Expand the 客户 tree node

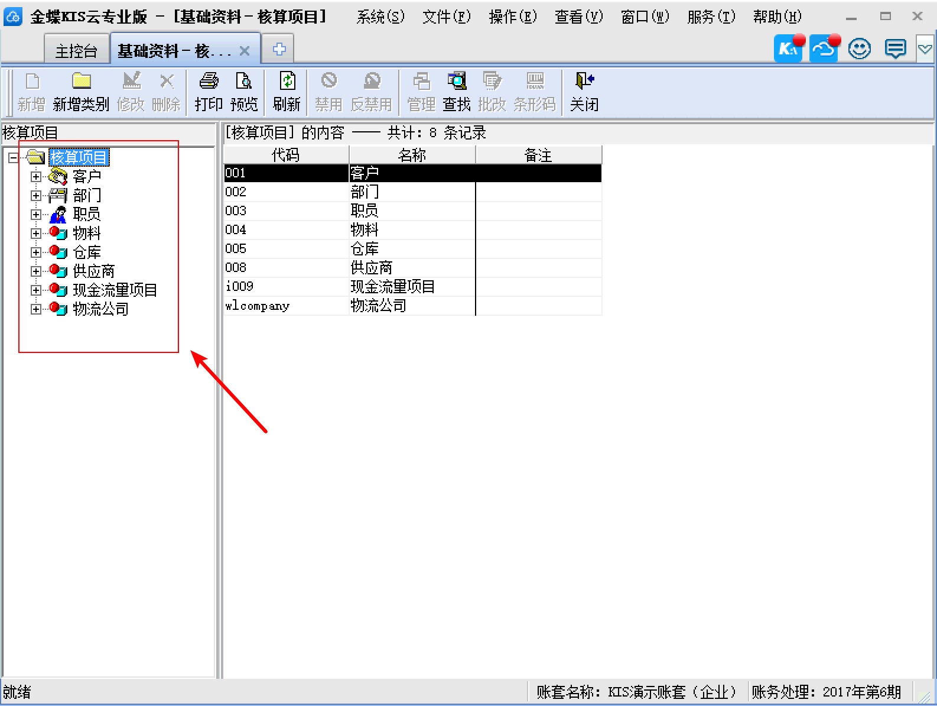click(x=36, y=177)
